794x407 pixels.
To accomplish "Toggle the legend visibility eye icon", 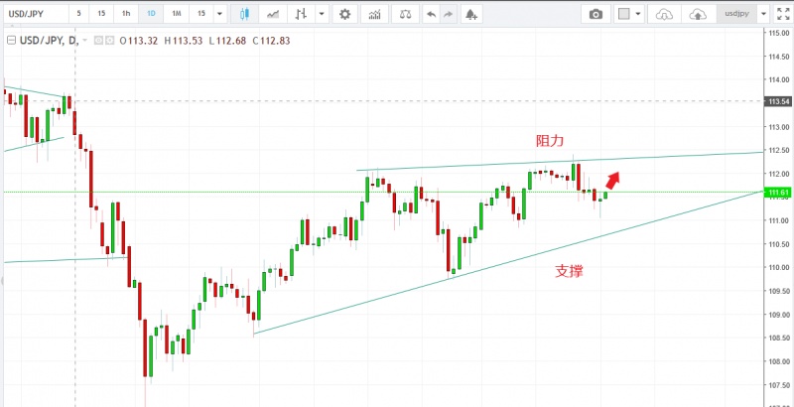I will [x=96, y=40].
